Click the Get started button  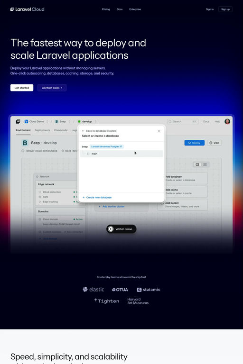coord(22,88)
